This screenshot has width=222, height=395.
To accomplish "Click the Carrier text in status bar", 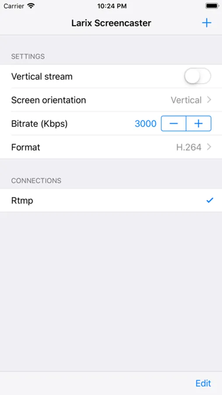I will pyautogui.click(x=14, y=6).
